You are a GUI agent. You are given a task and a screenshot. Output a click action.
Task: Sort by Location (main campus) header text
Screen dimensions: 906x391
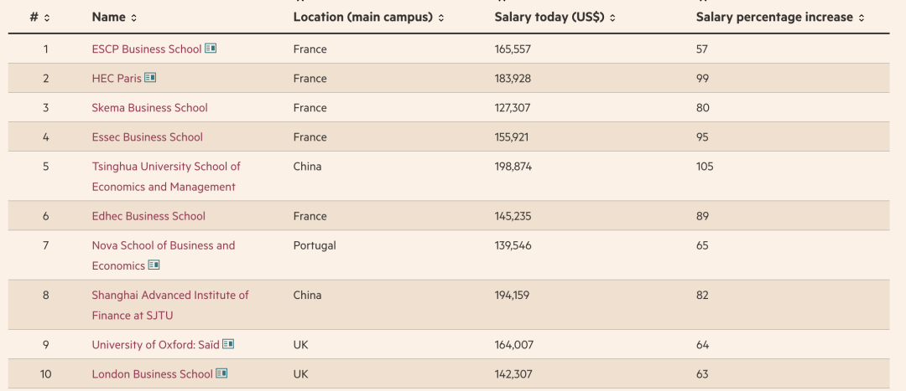(363, 18)
